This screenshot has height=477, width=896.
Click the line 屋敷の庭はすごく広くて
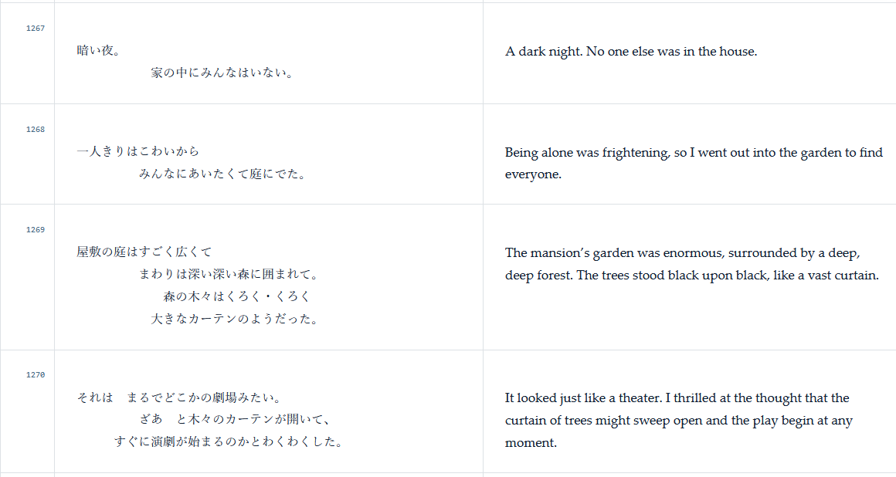tap(144, 252)
